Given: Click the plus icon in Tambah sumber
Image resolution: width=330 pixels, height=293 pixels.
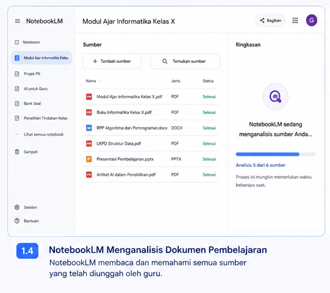Looking at the screenshot, I should (x=95, y=61).
